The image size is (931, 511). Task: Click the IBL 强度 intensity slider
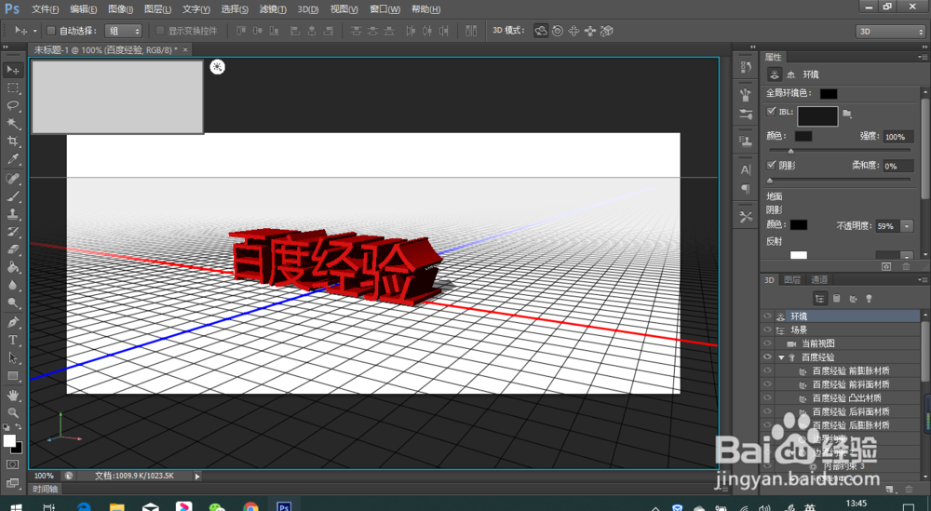pos(840,151)
